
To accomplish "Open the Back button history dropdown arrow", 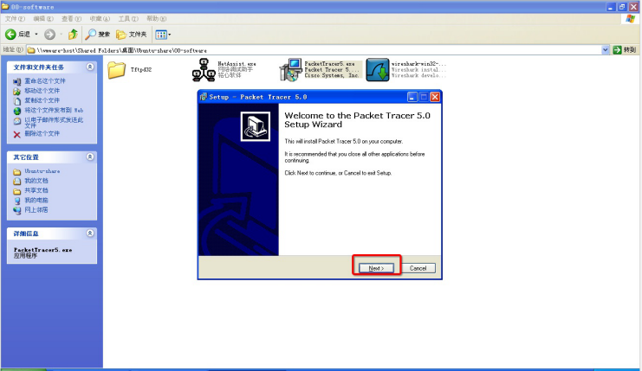I will (36, 35).
